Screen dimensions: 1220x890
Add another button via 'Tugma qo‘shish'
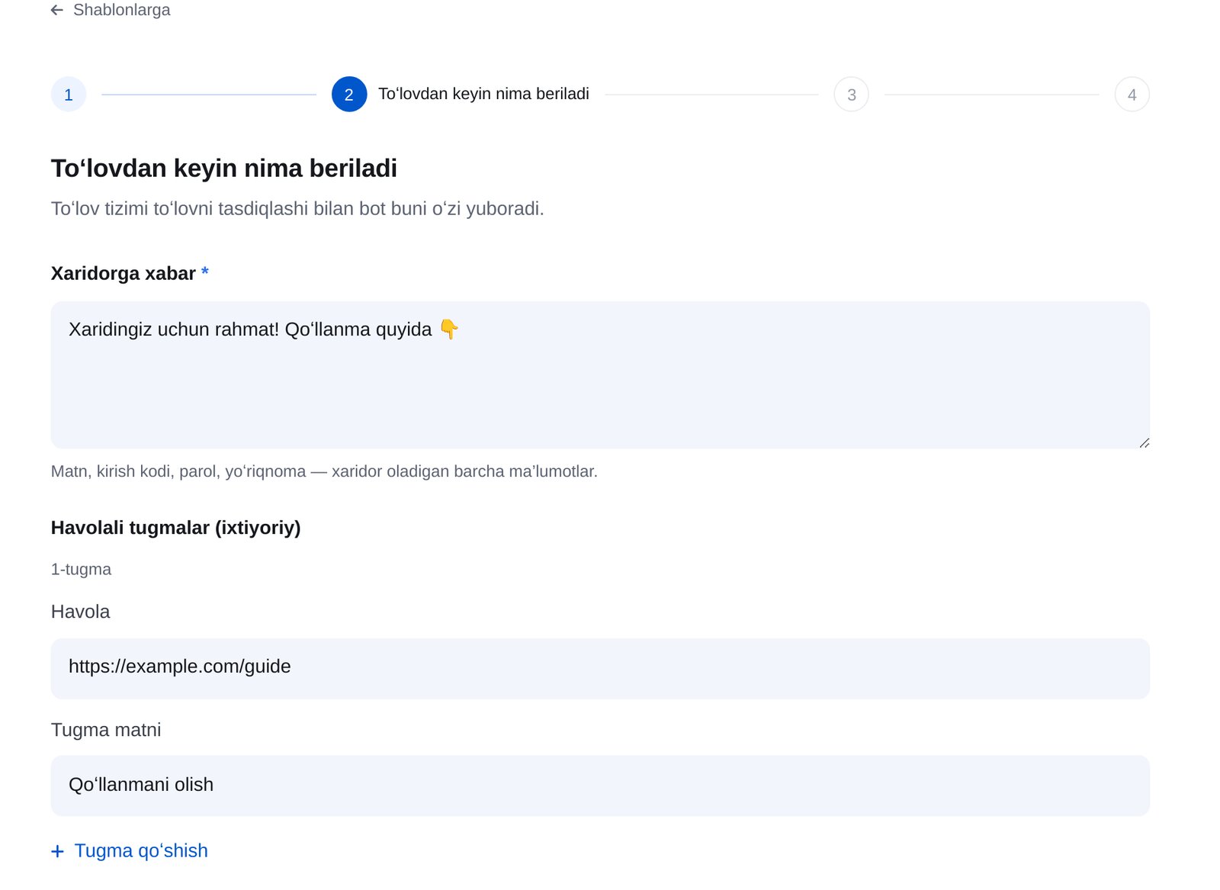(130, 850)
